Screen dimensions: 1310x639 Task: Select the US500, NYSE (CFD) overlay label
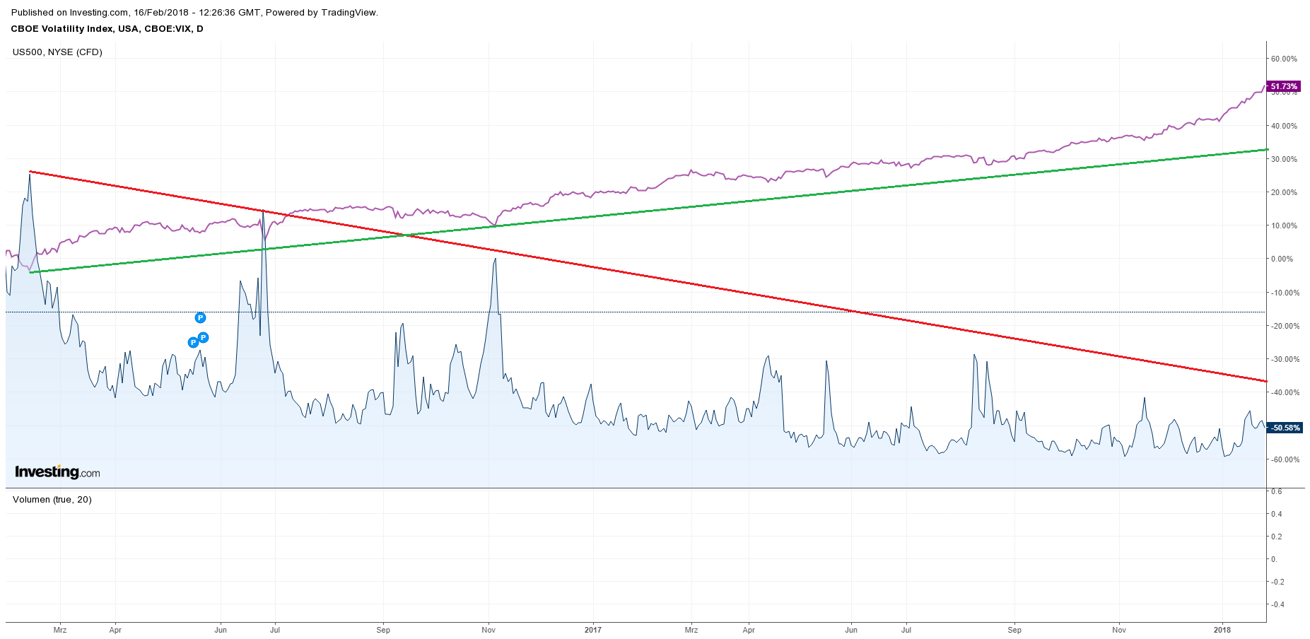[57, 52]
